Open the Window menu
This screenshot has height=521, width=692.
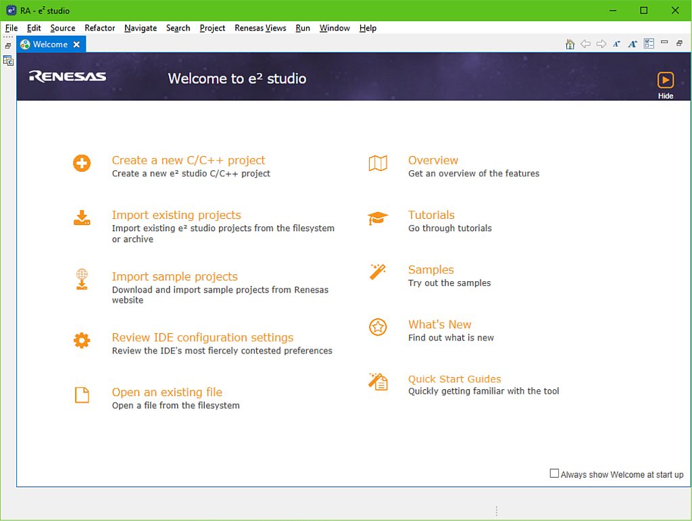coord(335,28)
